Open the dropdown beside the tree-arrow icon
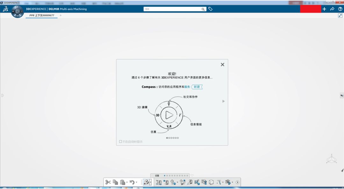This screenshot has width=344, height=189. (x=177, y=182)
